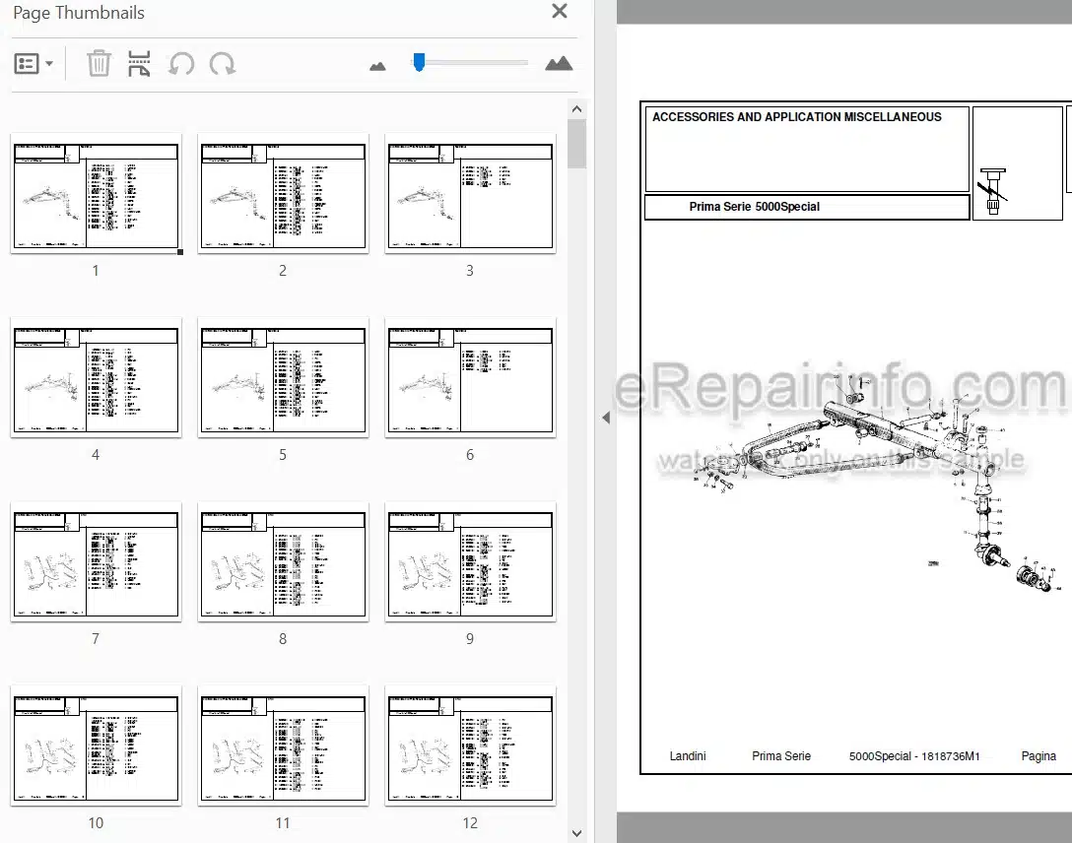This screenshot has height=843, width=1072.
Task: Select page 2 thumbnail
Action: [283, 194]
